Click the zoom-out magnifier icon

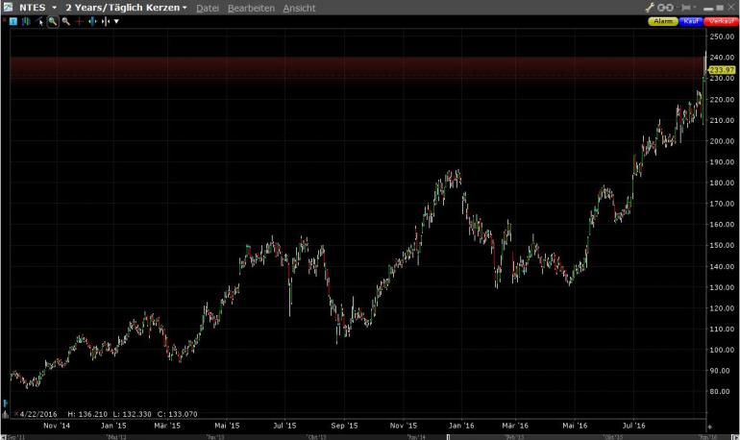point(66,21)
